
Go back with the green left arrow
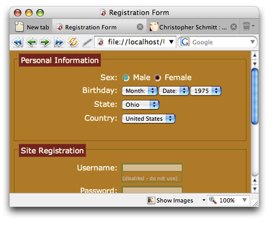[31, 42]
